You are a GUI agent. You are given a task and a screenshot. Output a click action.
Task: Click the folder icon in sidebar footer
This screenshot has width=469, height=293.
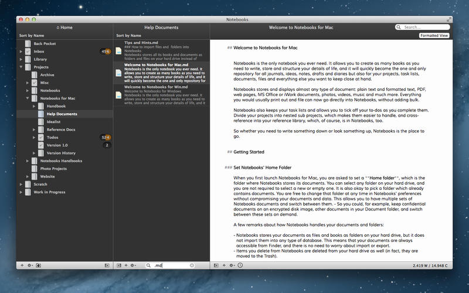(39, 265)
